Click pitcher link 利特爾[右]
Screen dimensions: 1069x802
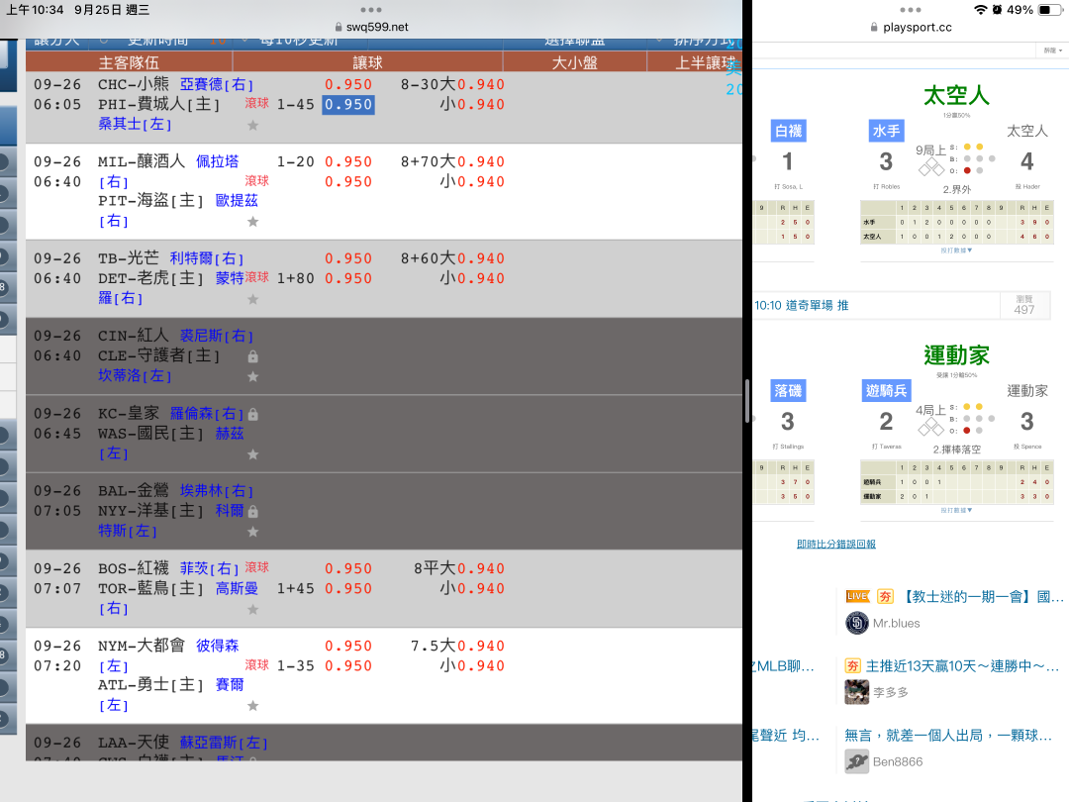pos(207,258)
